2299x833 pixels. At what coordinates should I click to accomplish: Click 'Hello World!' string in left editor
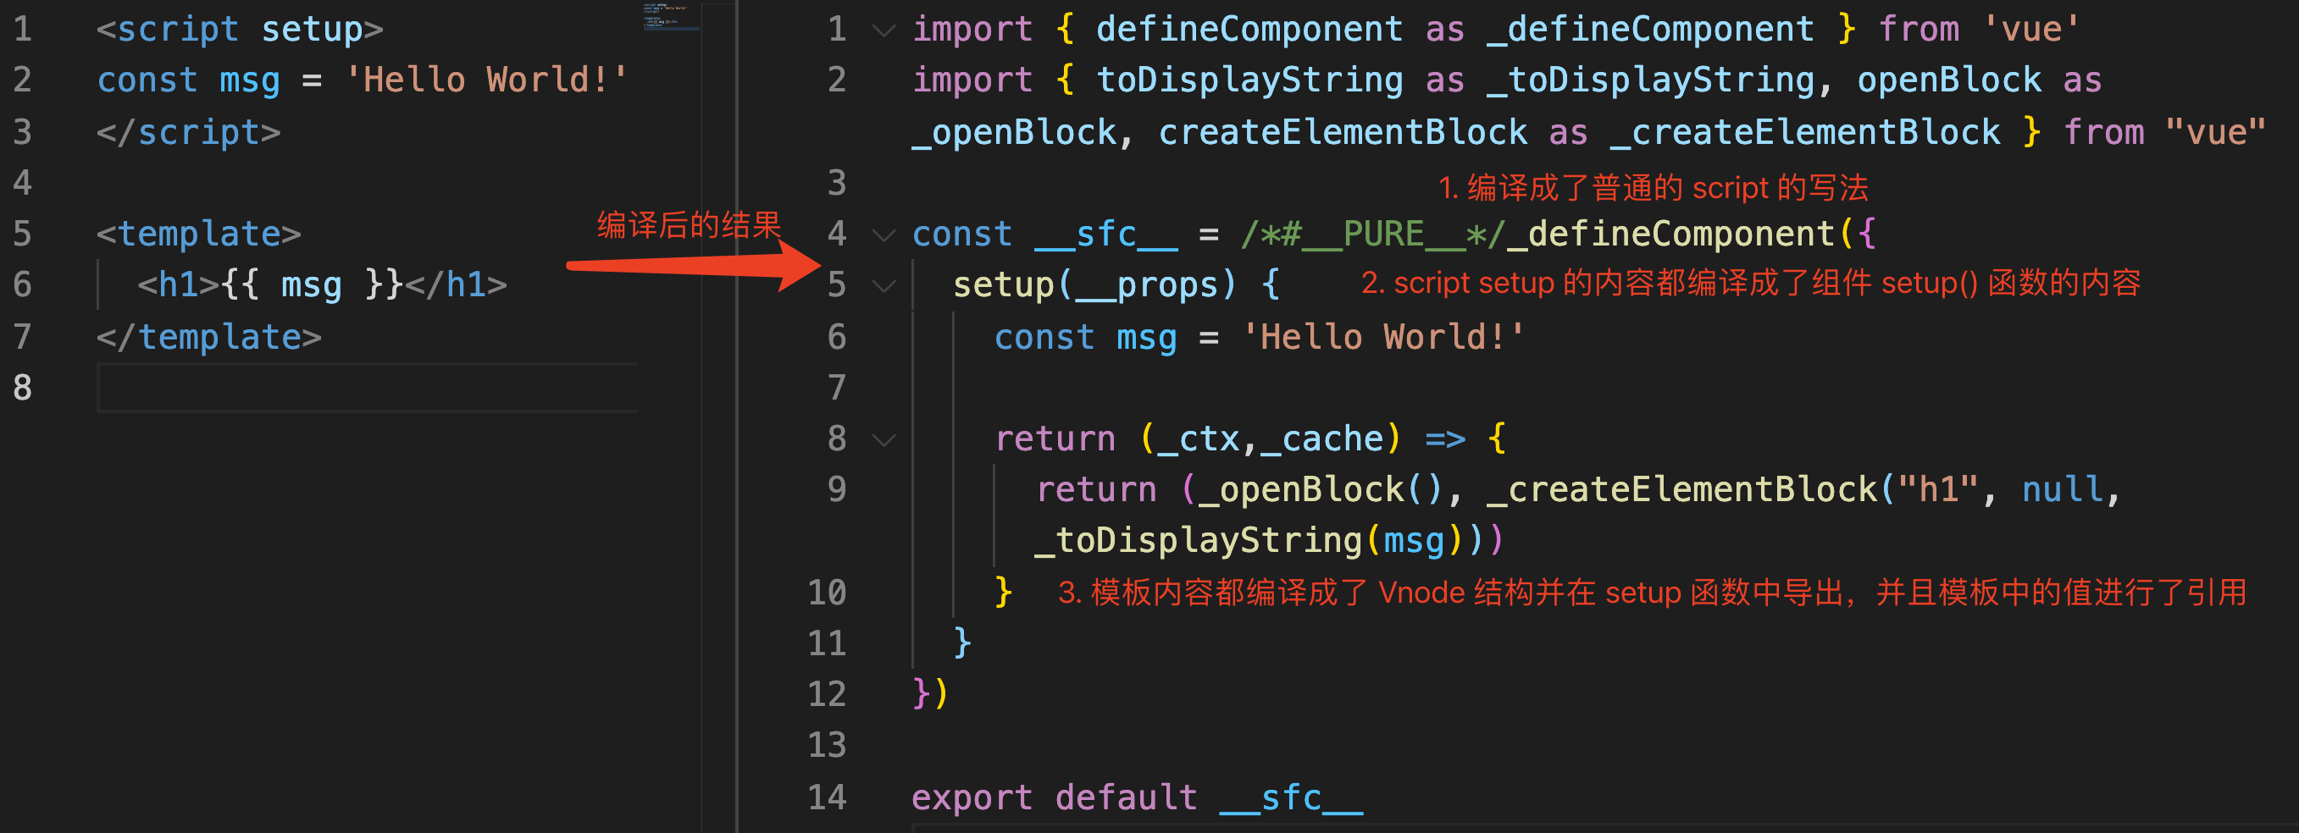(x=486, y=80)
